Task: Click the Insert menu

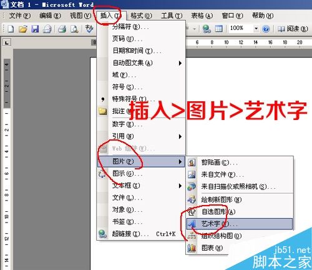Action: 110,16
